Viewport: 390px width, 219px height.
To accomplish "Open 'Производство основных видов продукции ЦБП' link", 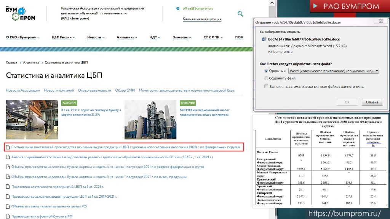I will pyautogui.click(x=64, y=197).
